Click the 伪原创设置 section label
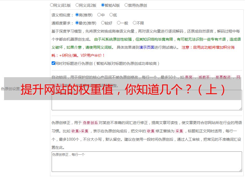Viewport: 245px width, 177px height. pos(10,89)
